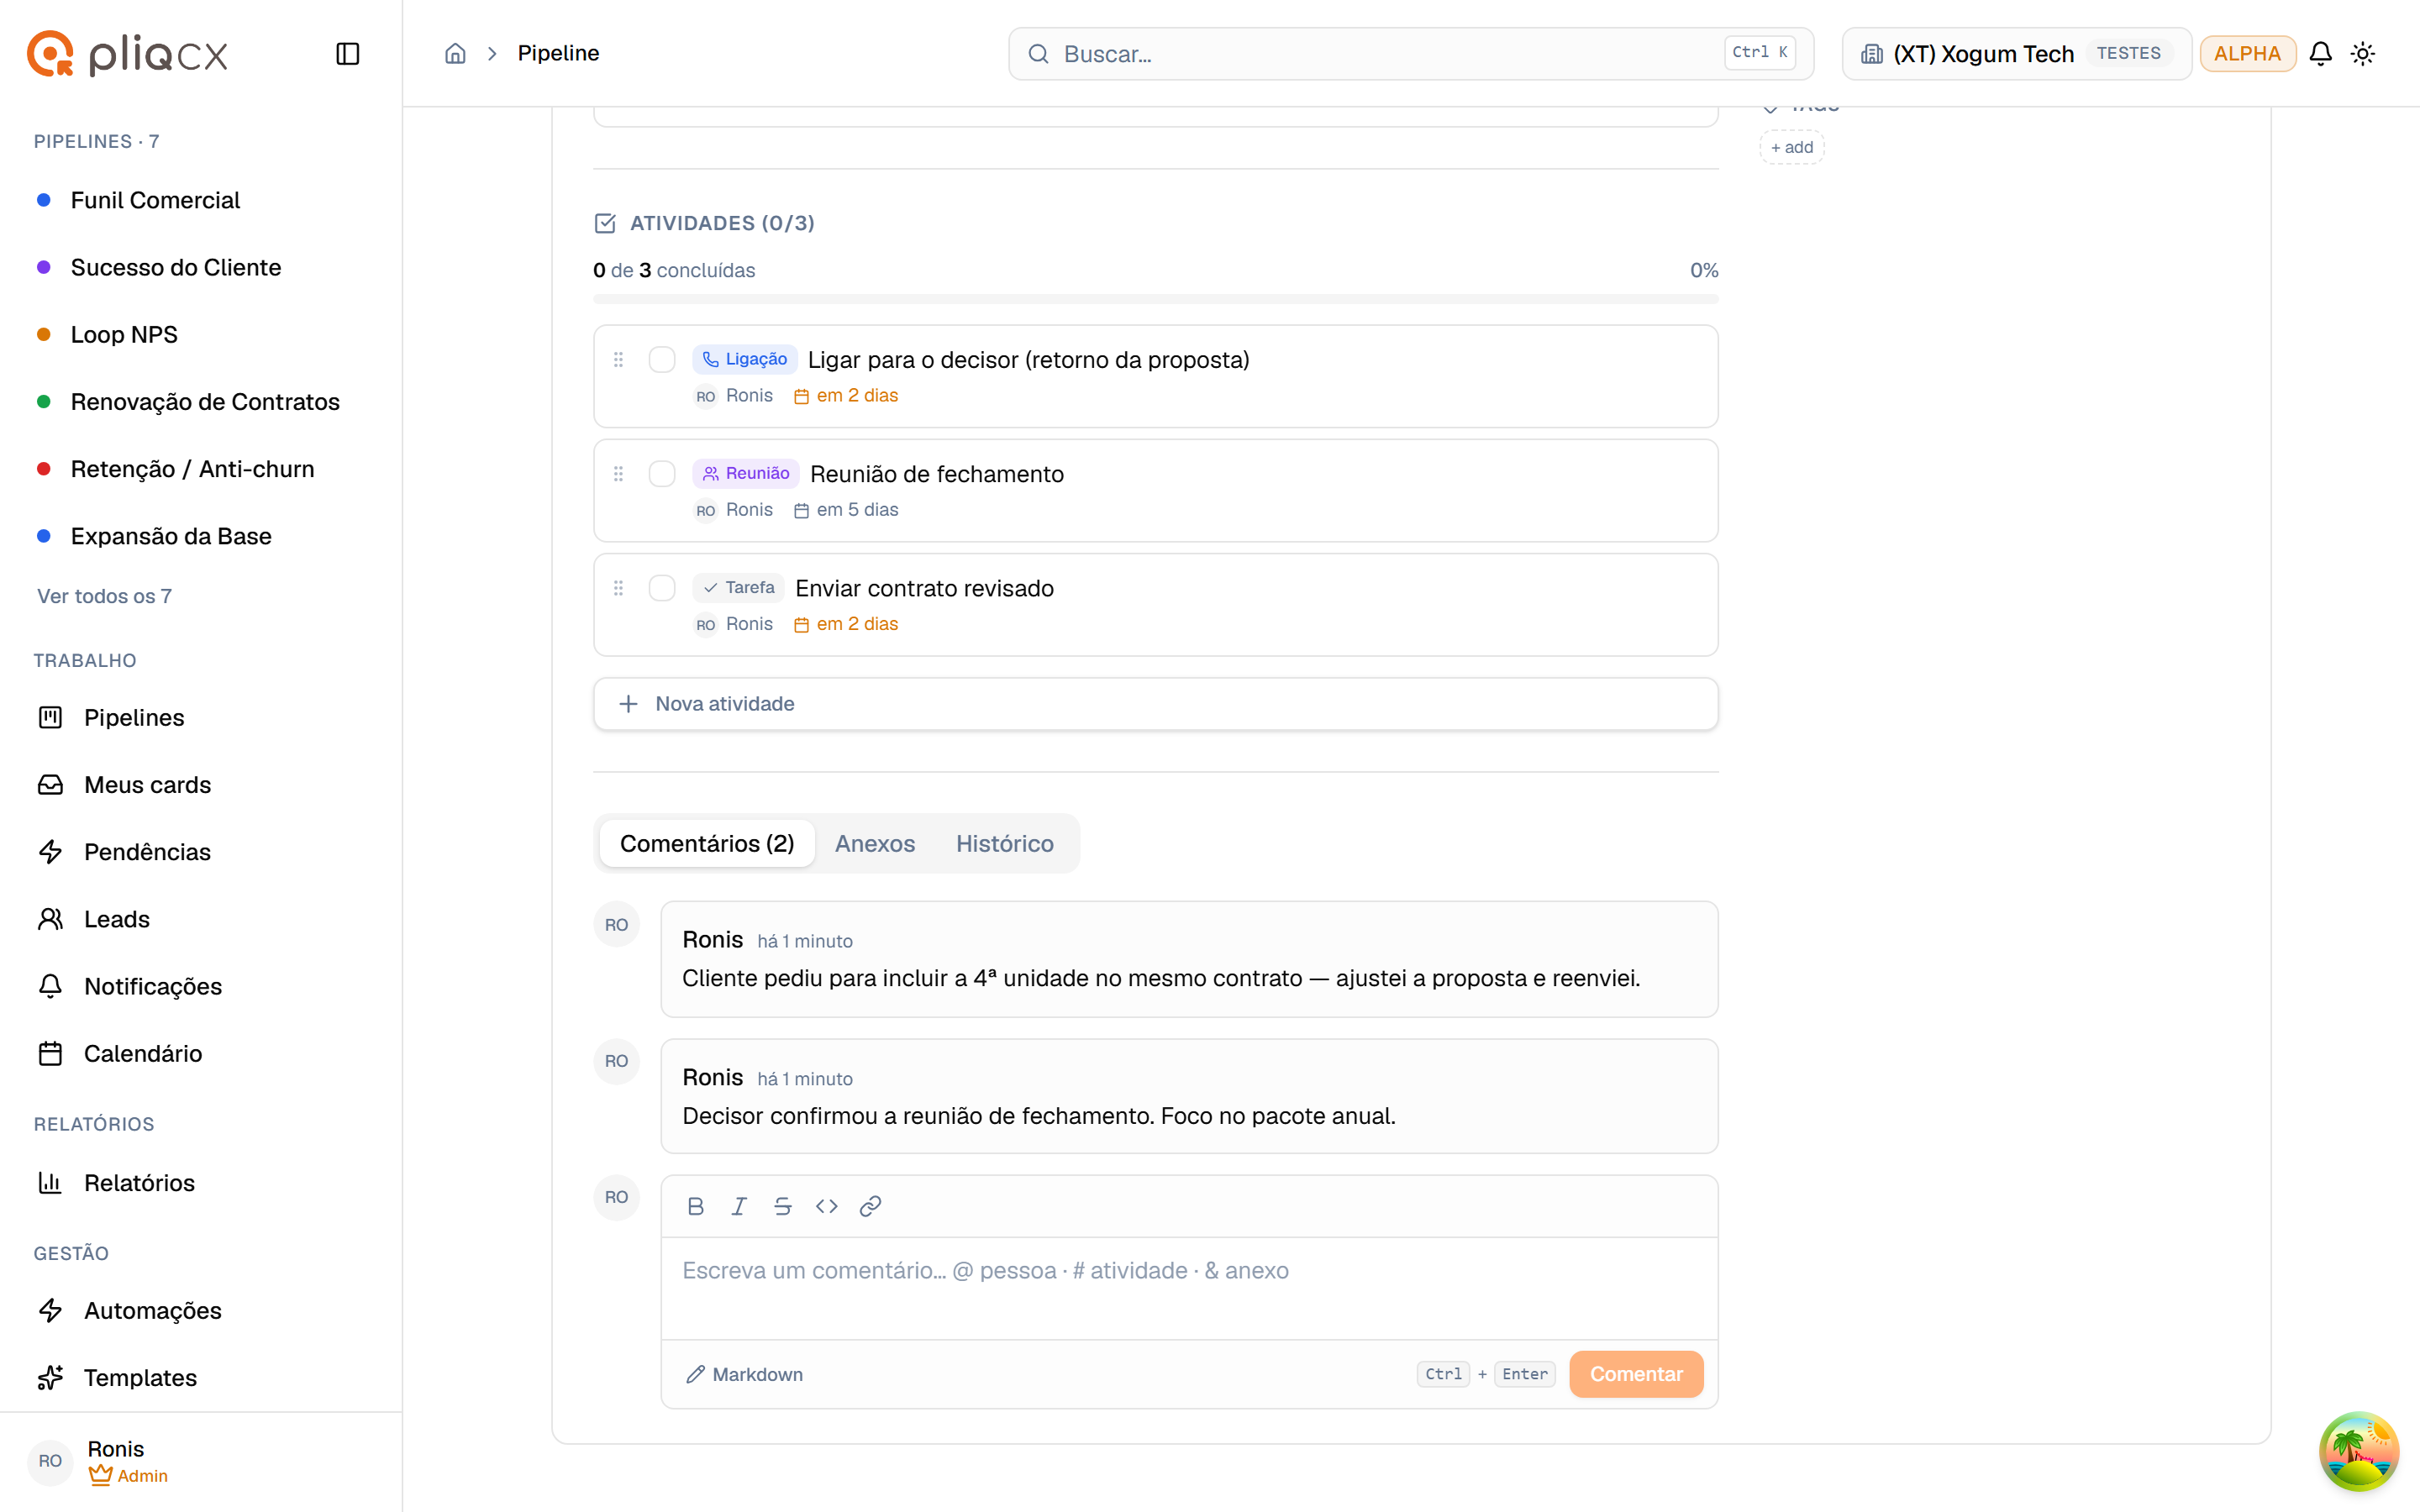
Task: Click into the comment text area
Action: pos(1189,1288)
